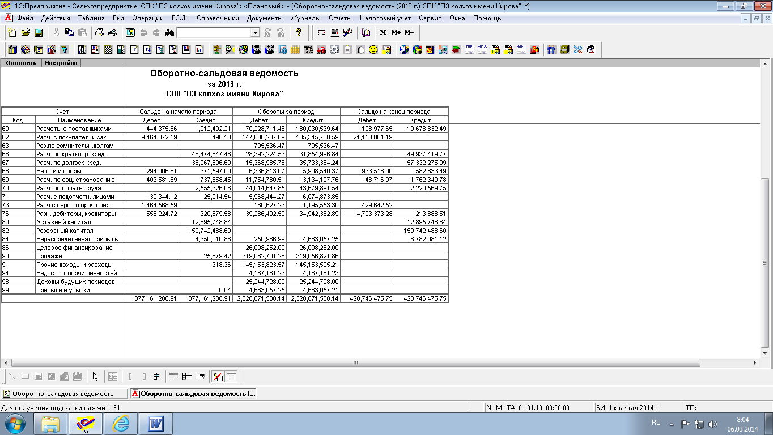Click the binoculars Find icon

(169, 33)
